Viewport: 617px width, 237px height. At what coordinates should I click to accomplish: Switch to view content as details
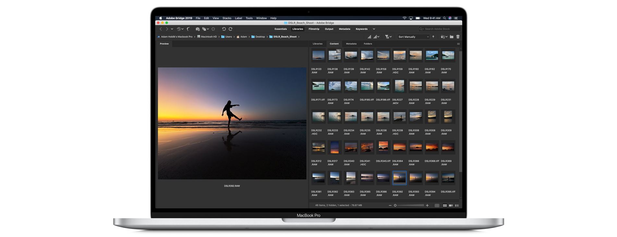click(451, 206)
